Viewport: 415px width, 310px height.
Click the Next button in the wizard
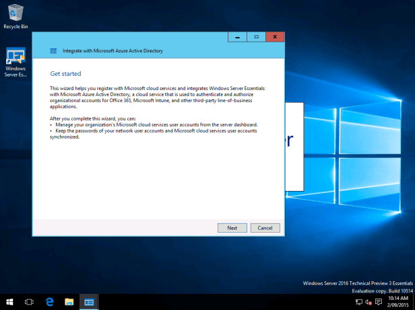(232, 228)
